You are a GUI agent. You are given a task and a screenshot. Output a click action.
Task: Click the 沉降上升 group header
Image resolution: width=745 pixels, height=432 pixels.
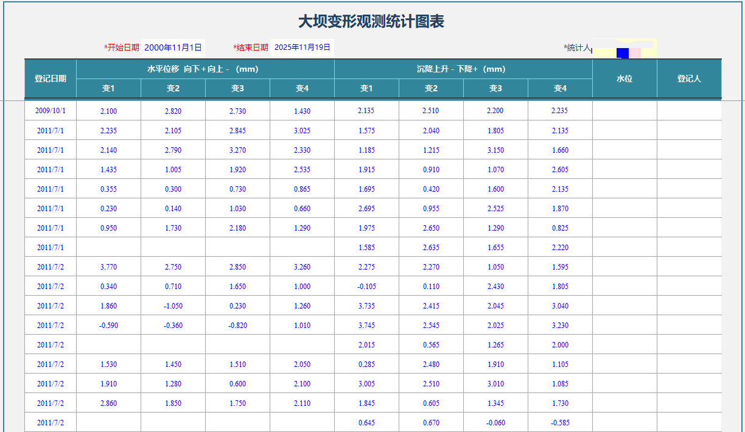[x=463, y=69]
